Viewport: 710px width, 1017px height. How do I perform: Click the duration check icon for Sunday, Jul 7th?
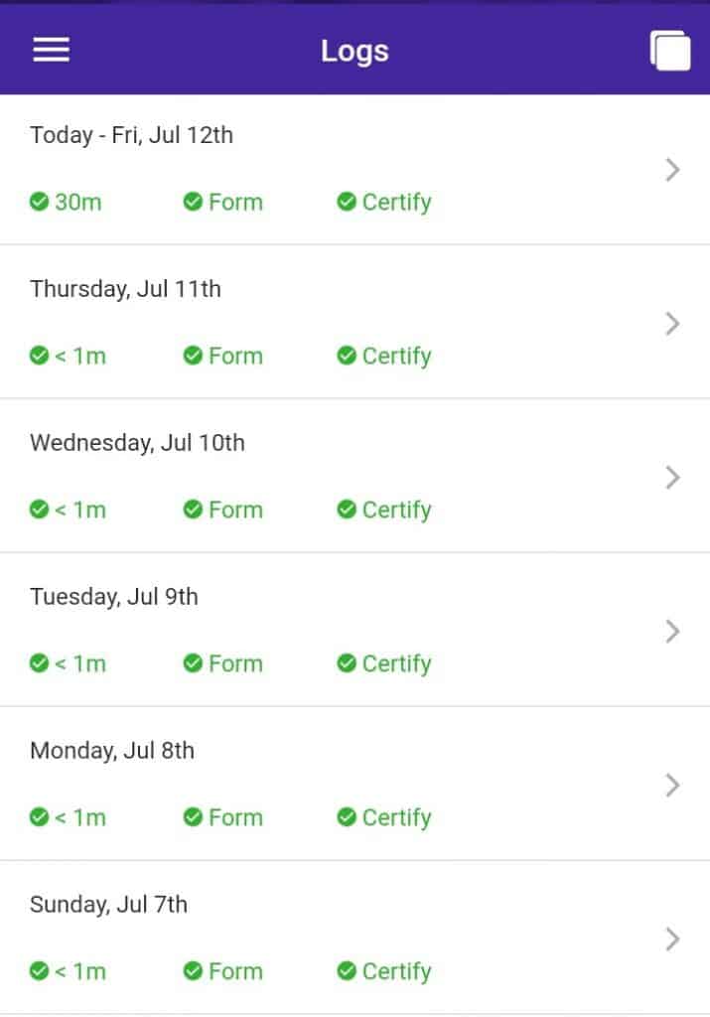40,971
